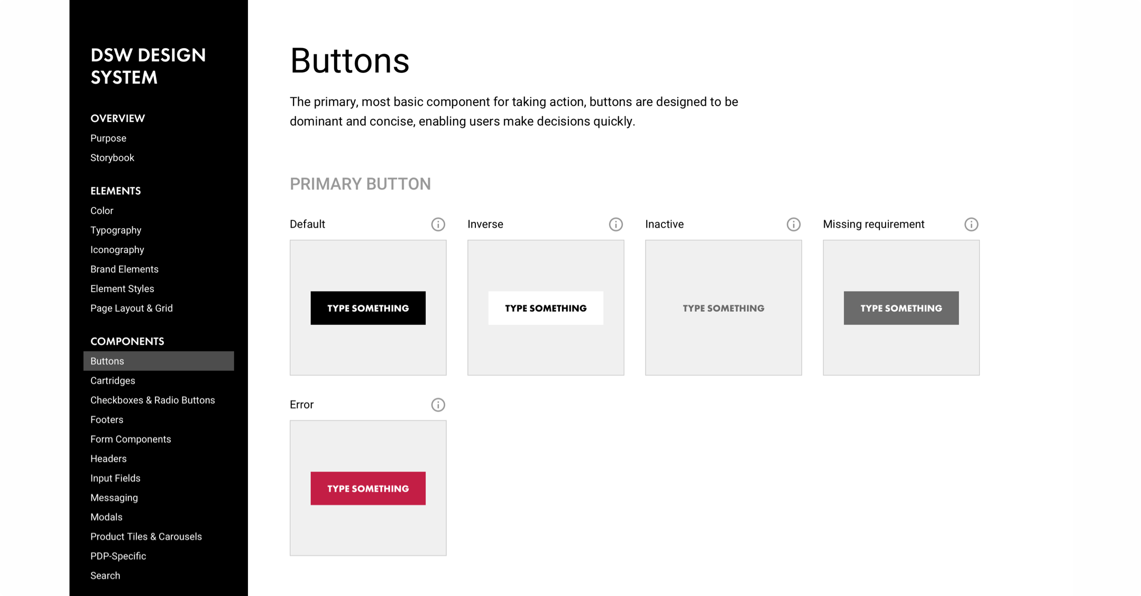The width and height of the screenshot is (1141, 596).
Task: Go to the Headers page
Action: [x=108, y=459]
